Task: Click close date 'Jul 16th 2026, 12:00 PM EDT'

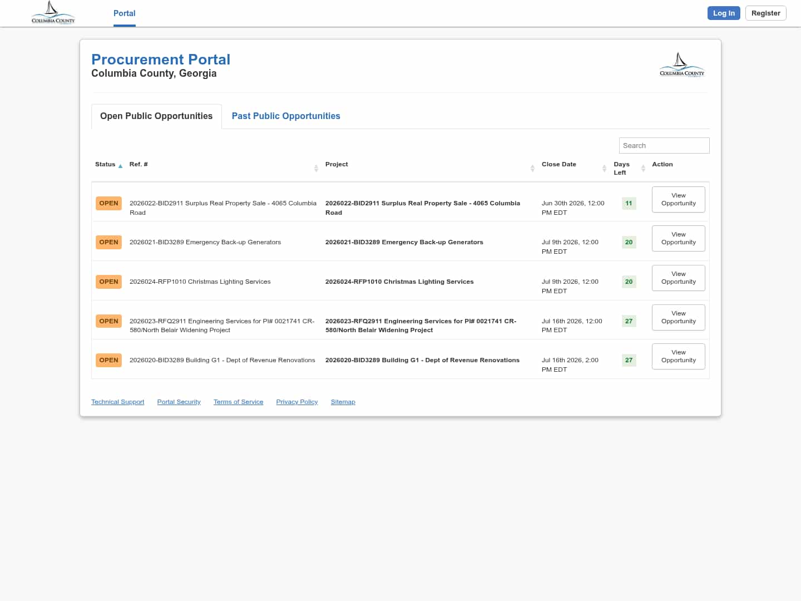Action: (x=572, y=326)
